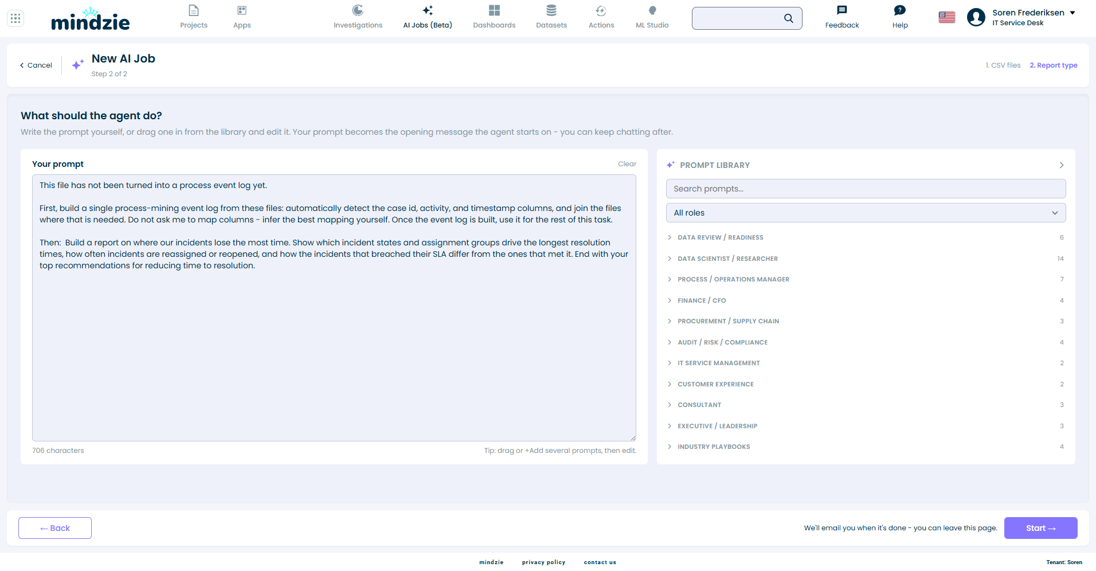
Task: Click the Start button
Action: coord(1040,528)
